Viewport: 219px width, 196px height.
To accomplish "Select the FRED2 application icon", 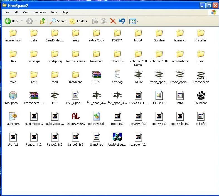I will [138, 77].
